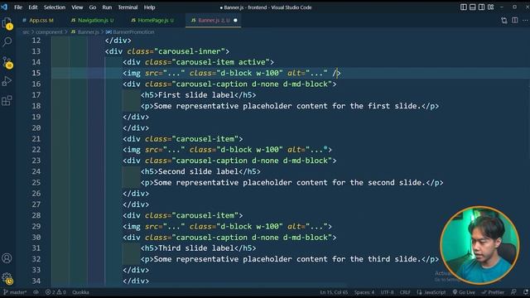Toggle the primary sidebar layout icon
This screenshot has height=298, width=530.
tap(464, 7)
